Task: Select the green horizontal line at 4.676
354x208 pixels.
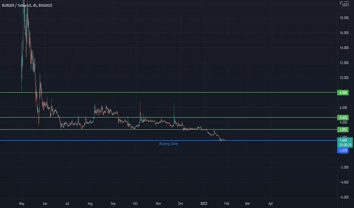Action: (x=168, y=117)
